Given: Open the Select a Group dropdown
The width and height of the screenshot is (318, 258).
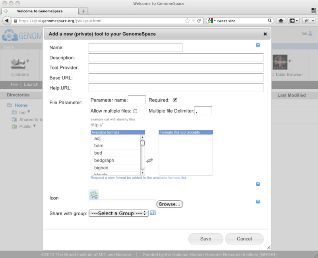Looking at the screenshot, I should (x=118, y=213).
